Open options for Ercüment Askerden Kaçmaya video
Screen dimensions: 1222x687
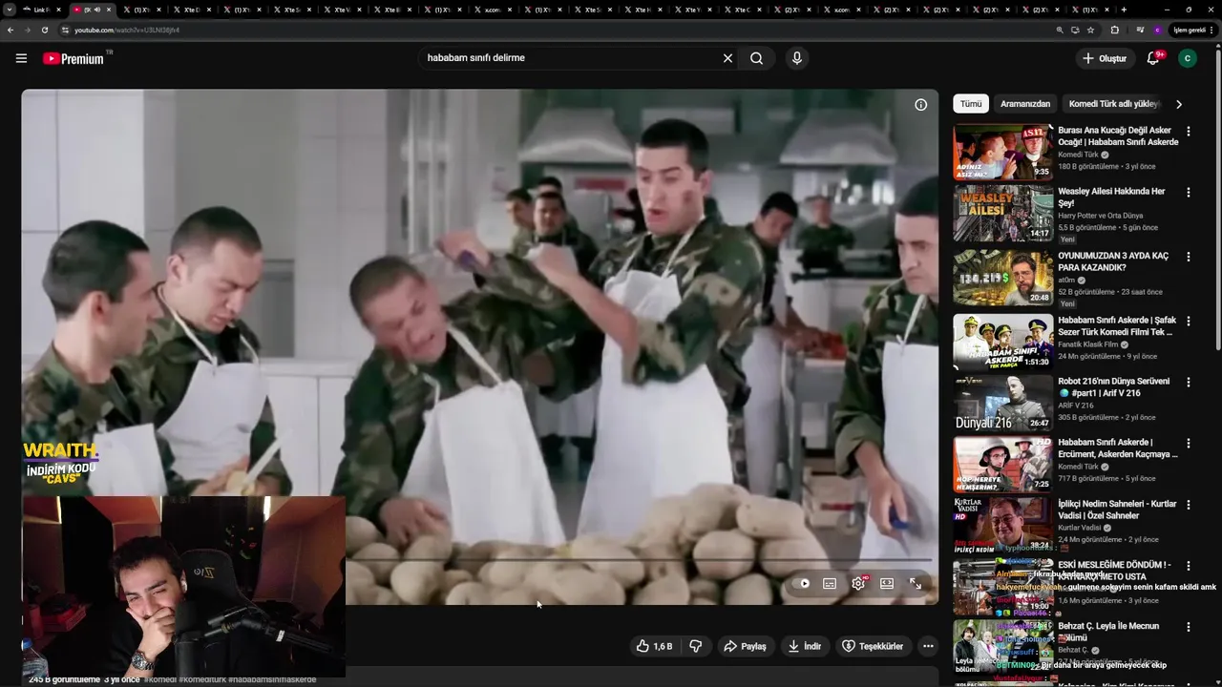[x=1189, y=444]
